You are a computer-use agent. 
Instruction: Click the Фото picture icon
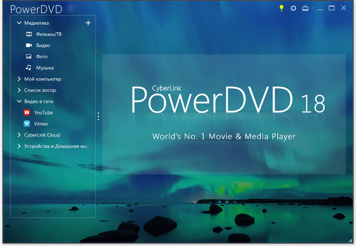coord(29,57)
